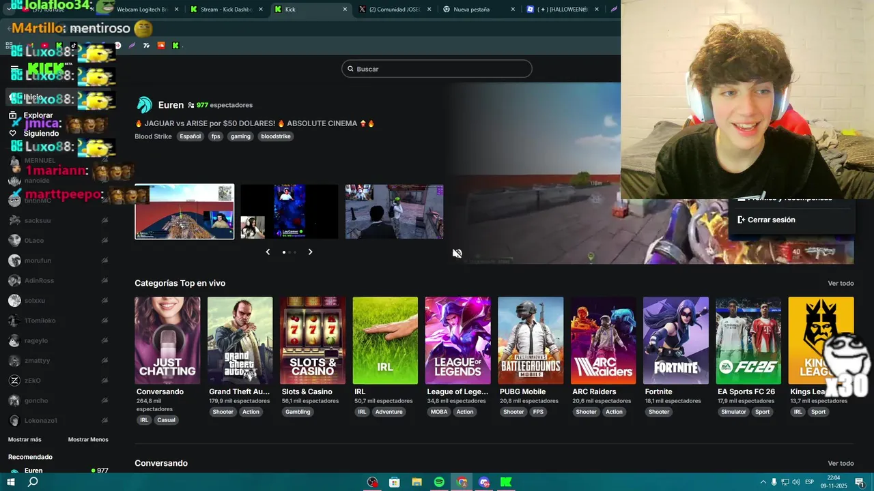Switch to the Webcam Logitech browser tab
Viewport: 874px width, 491px height.
tap(142, 10)
